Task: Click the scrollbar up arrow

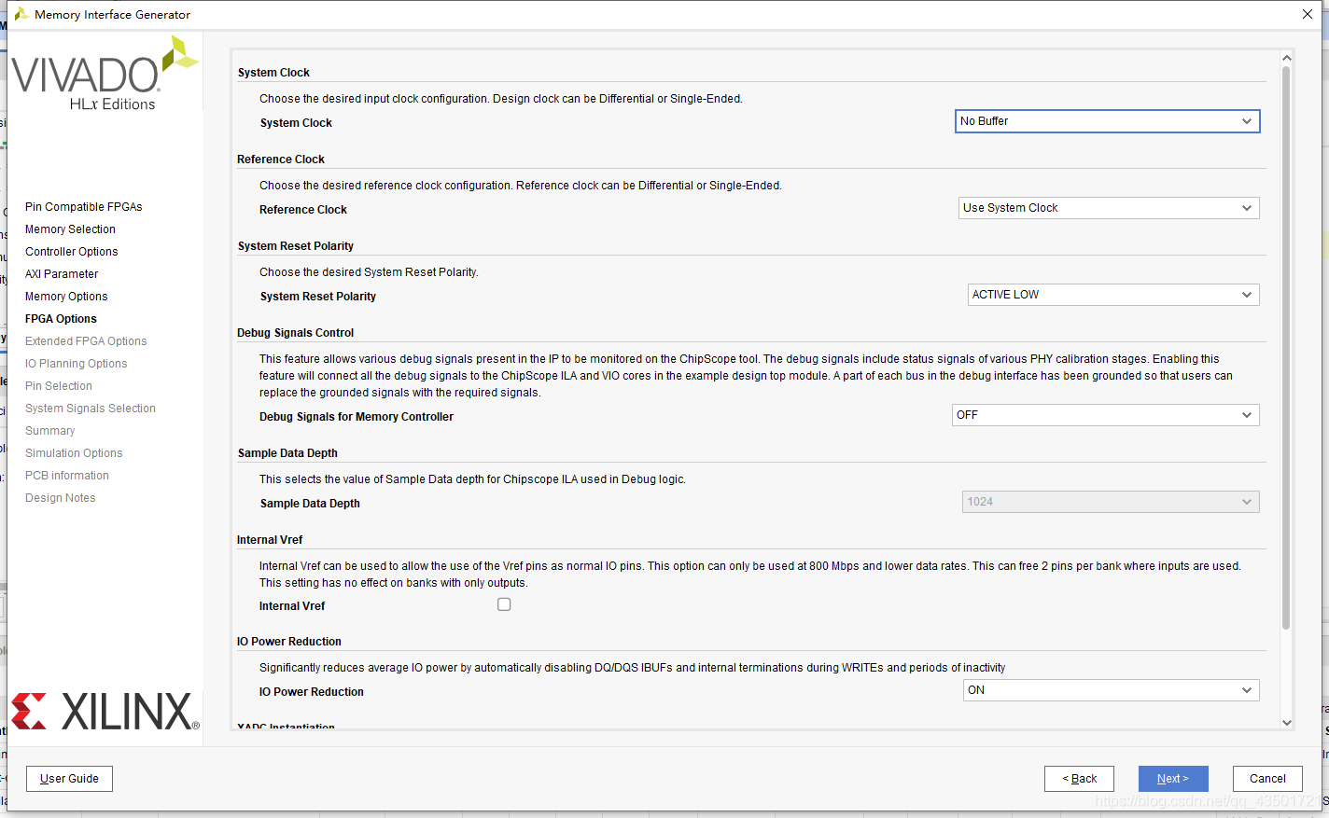Action: coord(1286,58)
